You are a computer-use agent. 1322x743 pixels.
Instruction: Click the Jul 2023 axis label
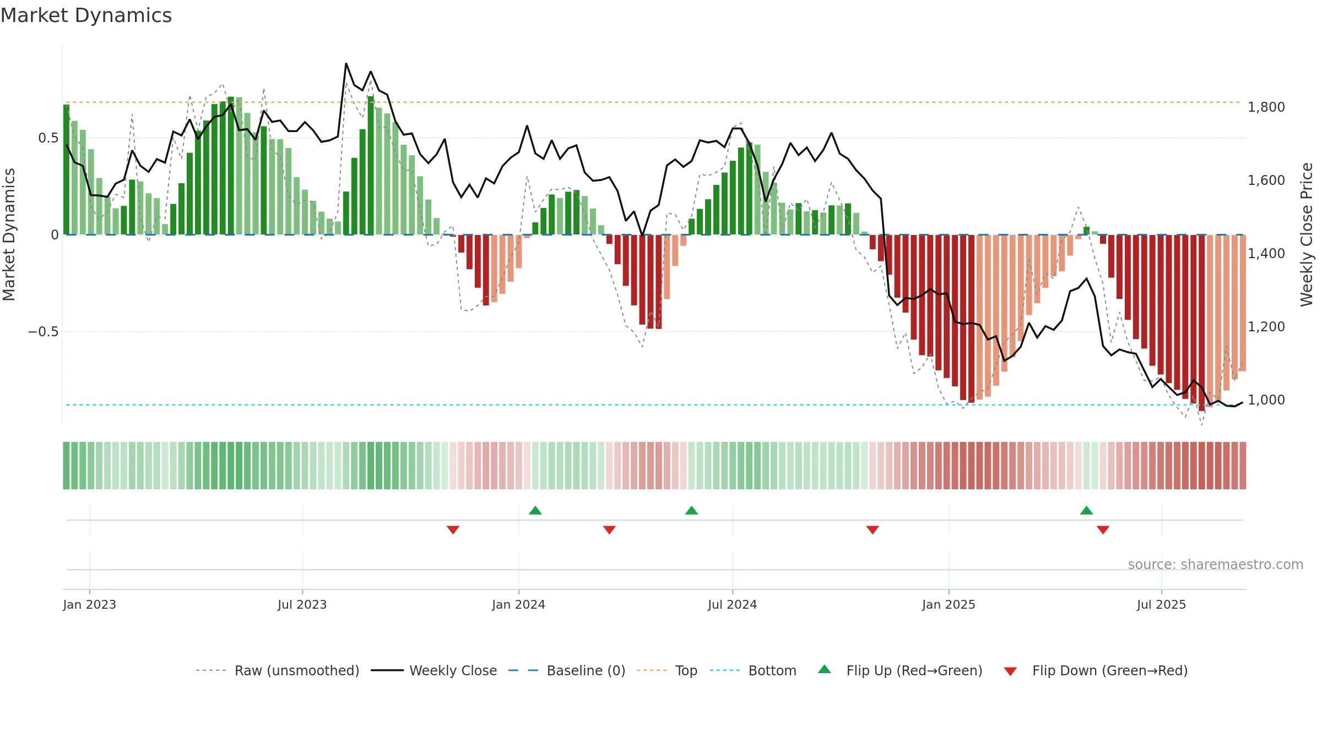(302, 604)
